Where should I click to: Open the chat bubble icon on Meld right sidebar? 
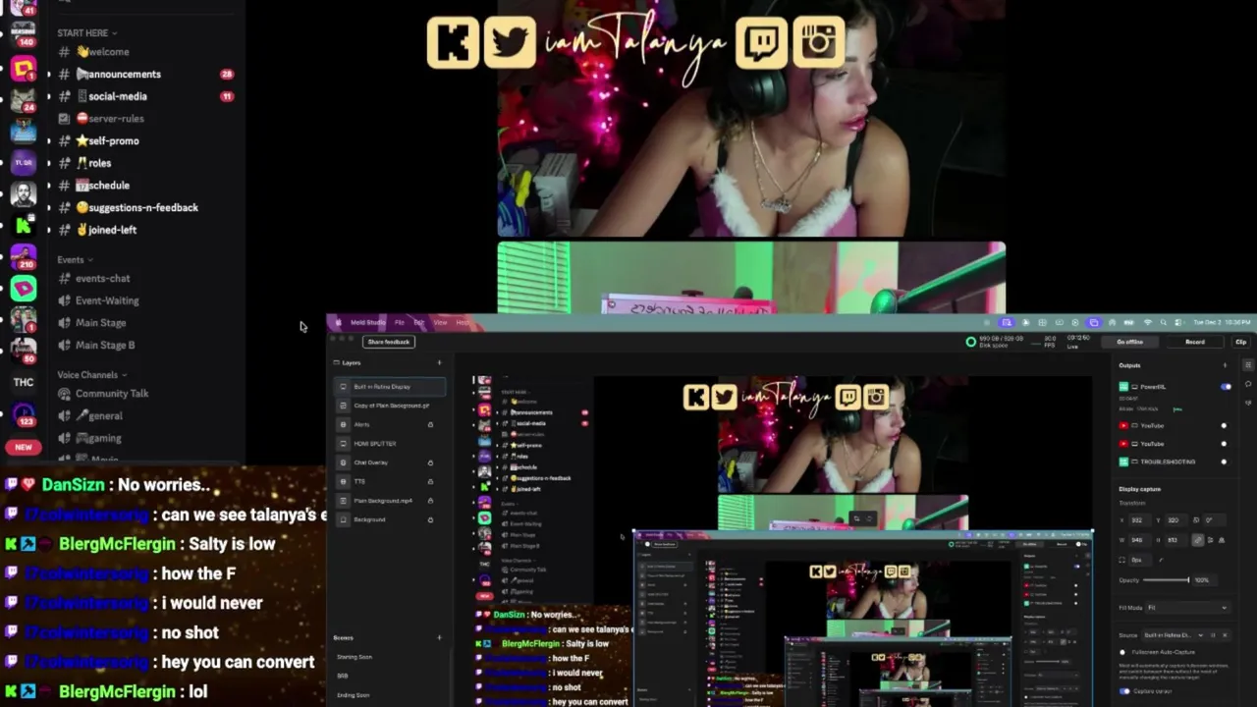pos(1248,384)
